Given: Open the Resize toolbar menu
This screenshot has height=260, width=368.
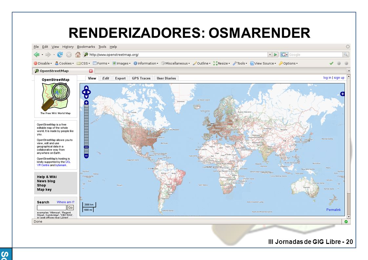Looking at the screenshot, I should coord(221,63).
